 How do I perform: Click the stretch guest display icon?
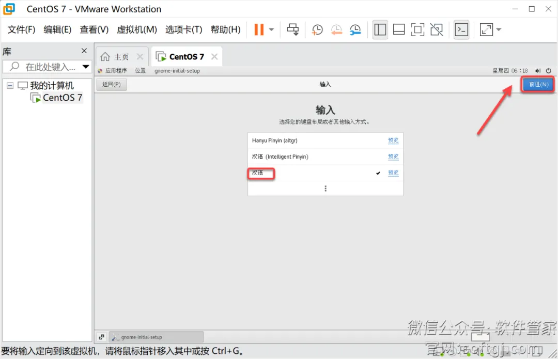[x=486, y=29]
